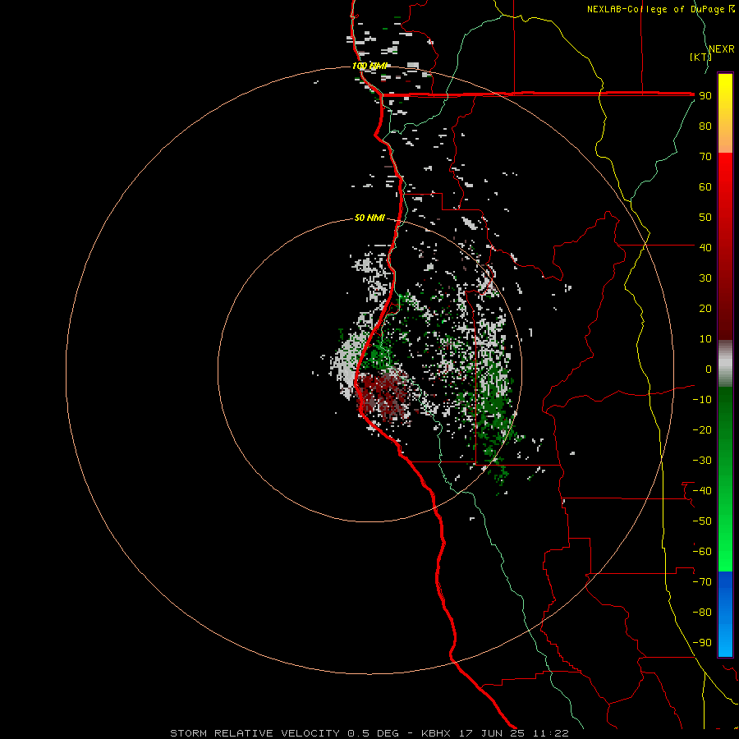Click the 80 value on velocity scale
This screenshot has width=739, height=739.
pos(705,126)
